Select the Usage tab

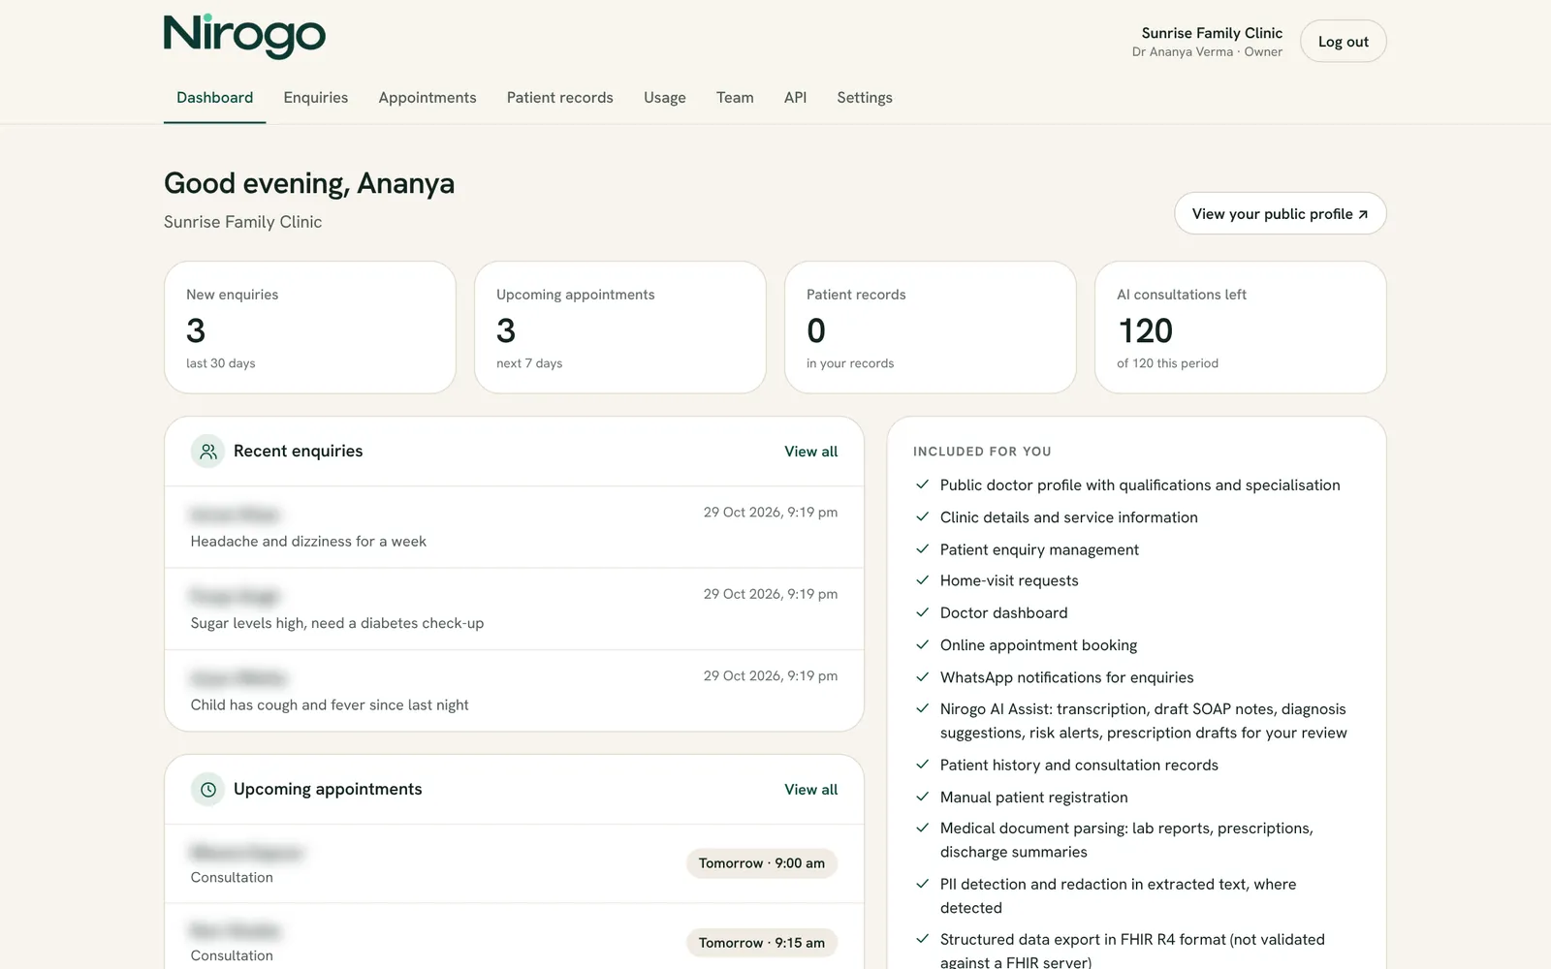[665, 98]
